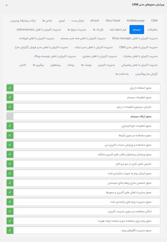Disable مجوز مدیریت الگوهای پیام permission

pos(10,230)
